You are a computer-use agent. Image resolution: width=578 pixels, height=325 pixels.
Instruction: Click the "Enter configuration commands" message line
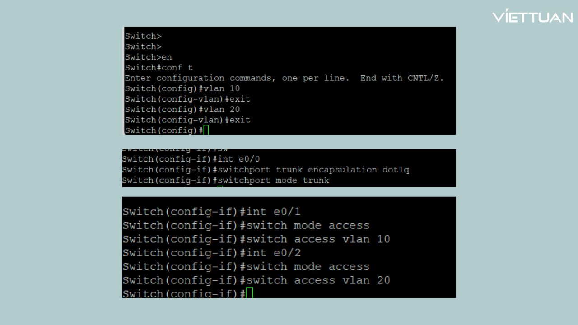(284, 78)
